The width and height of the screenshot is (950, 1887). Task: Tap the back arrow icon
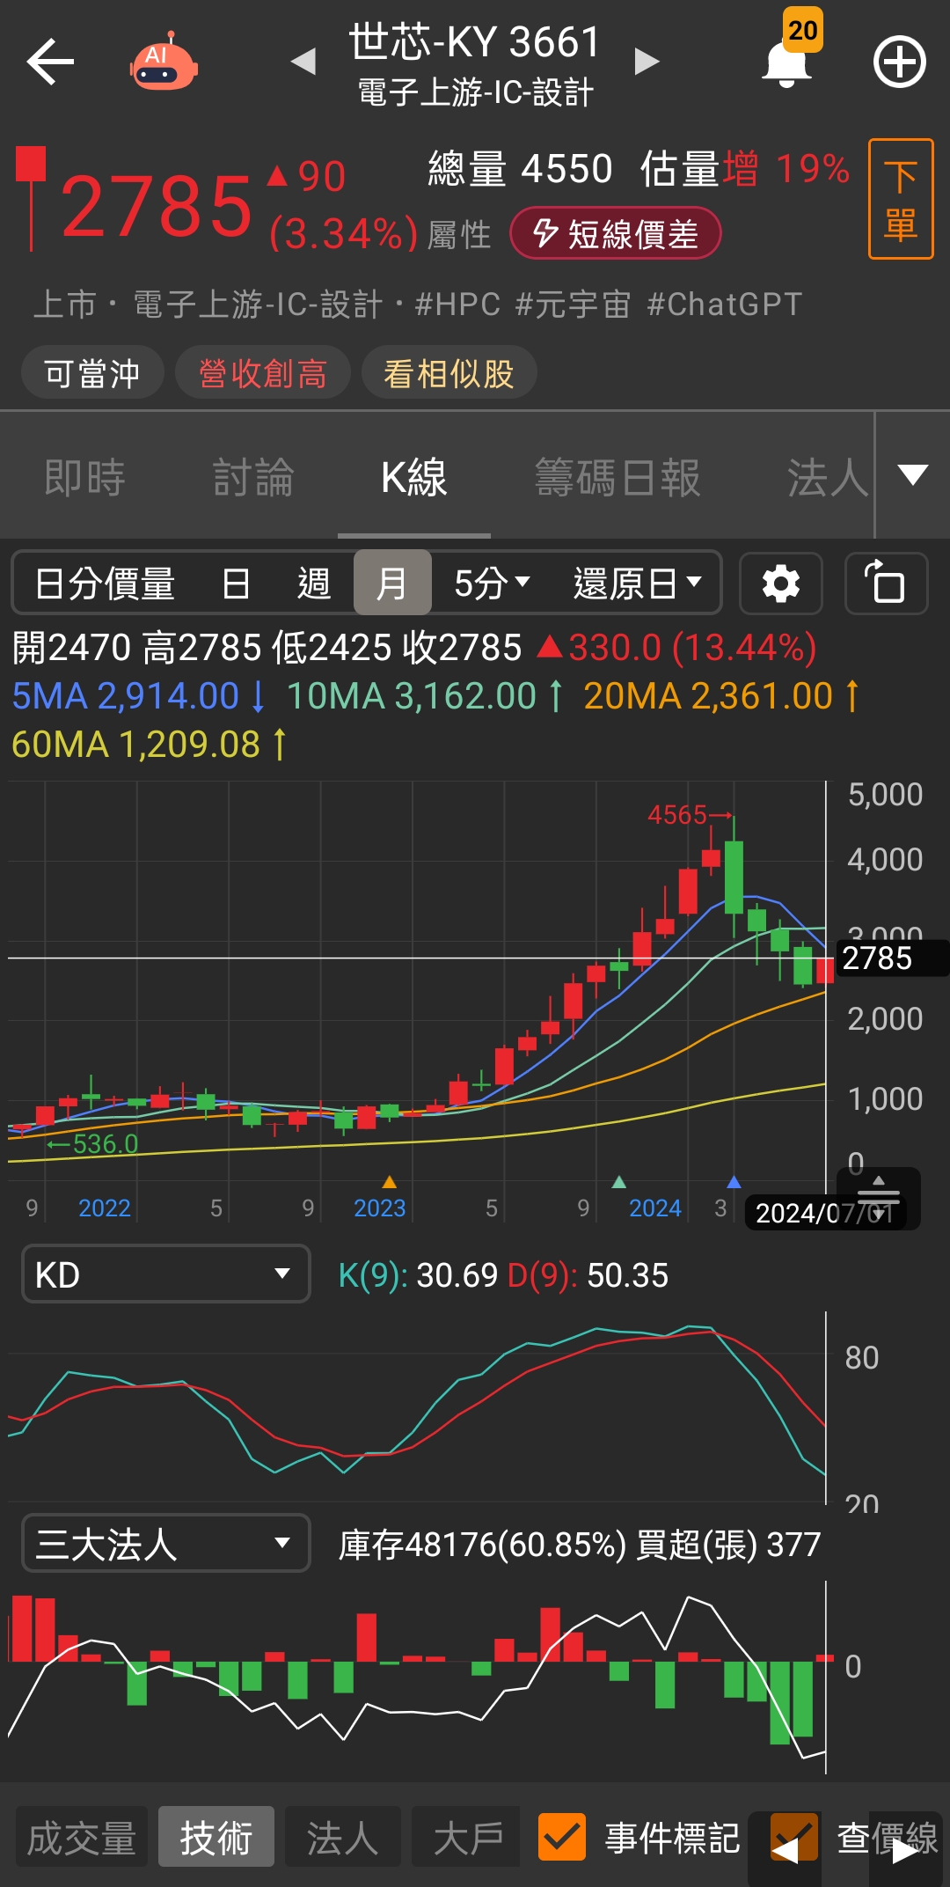pos(50,62)
